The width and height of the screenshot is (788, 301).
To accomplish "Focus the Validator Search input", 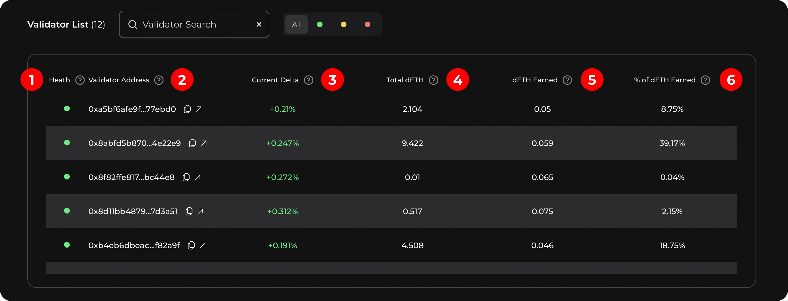I will click(194, 24).
